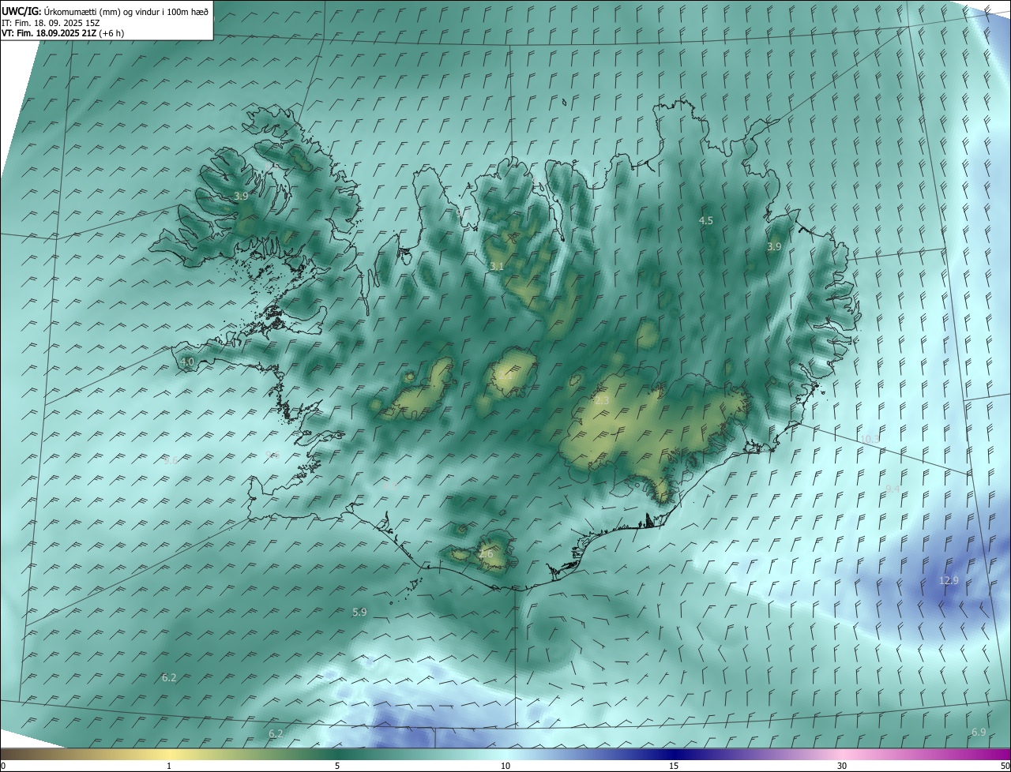Click the colorbar tick label 50
The height and width of the screenshot is (772, 1011).
click(1005, 766)
